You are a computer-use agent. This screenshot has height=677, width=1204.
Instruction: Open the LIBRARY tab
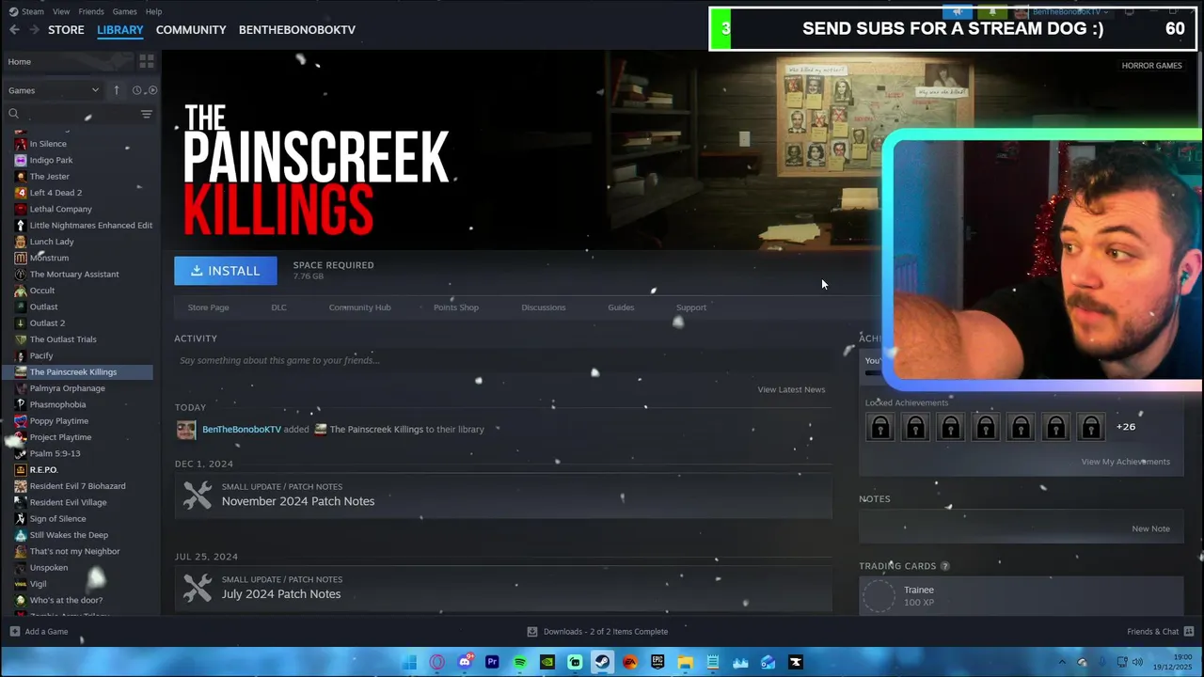[x=120, y=30]
